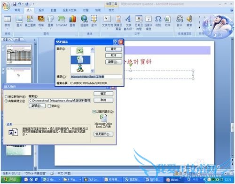Open the 動作 action settings icon

click(x=94, y=21)
